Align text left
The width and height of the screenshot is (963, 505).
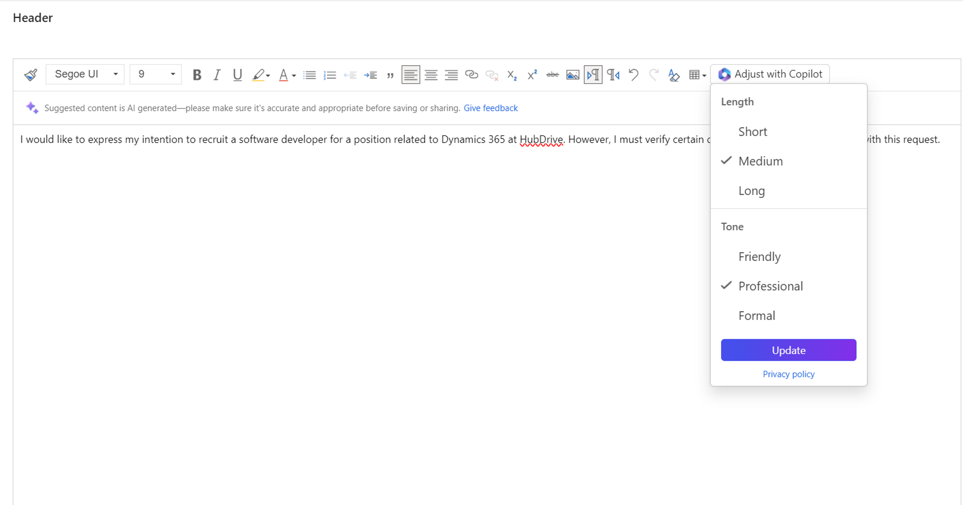(x=411, y=74)
